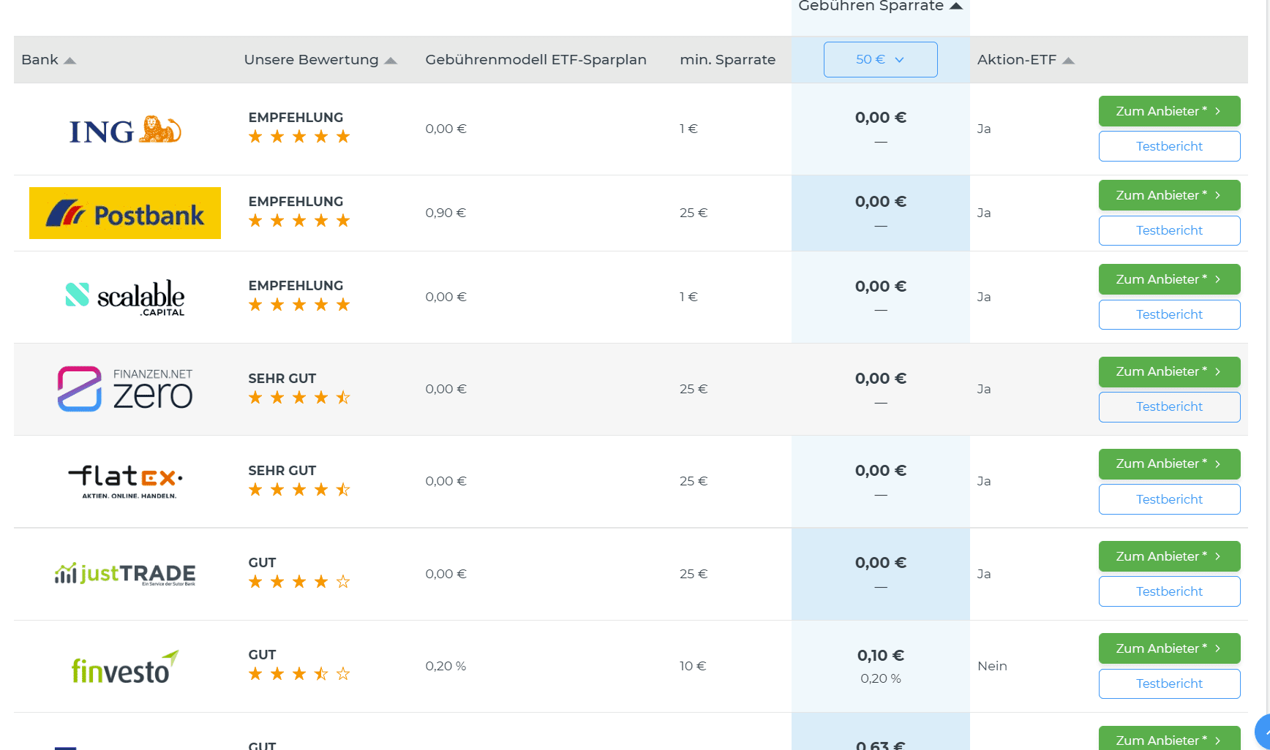Screen dimensions: 1270x750
Task: Select the EMPFEHLUNG label for Scalable Capital
Action: point(296,286)
